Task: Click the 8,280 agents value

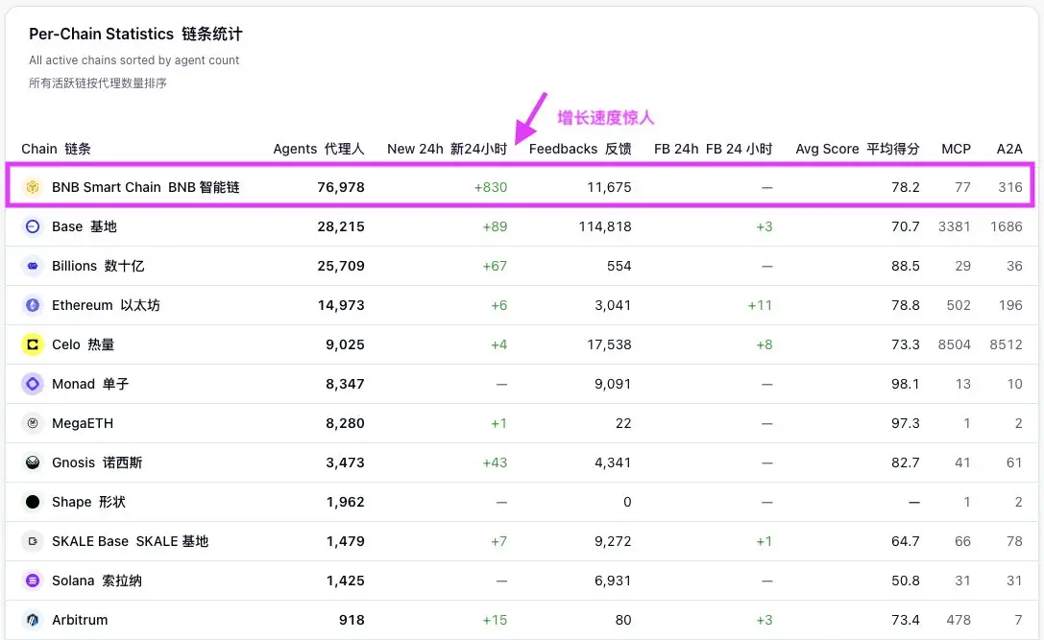Action: [x=345, y=423]
